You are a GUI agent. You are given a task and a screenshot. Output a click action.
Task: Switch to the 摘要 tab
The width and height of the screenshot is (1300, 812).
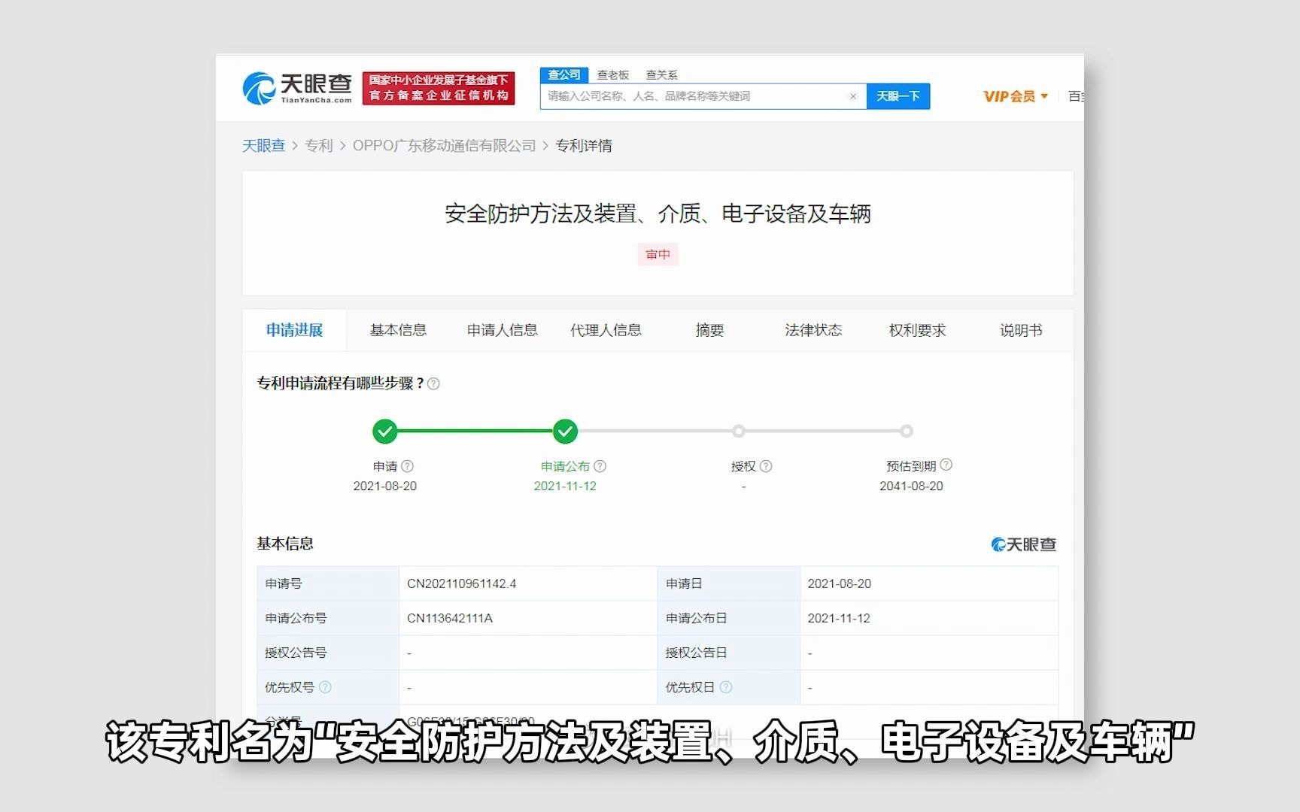(709, 330)
